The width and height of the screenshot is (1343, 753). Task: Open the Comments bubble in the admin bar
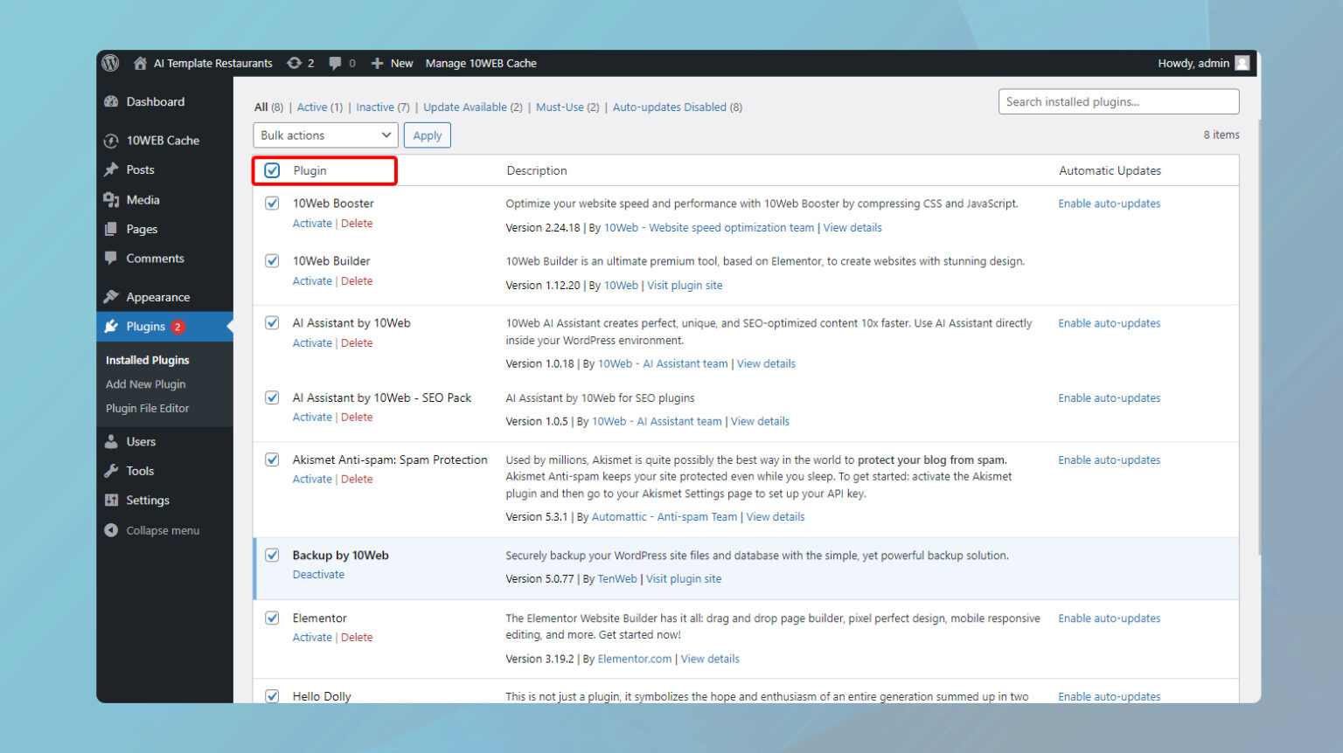point(335,63)
